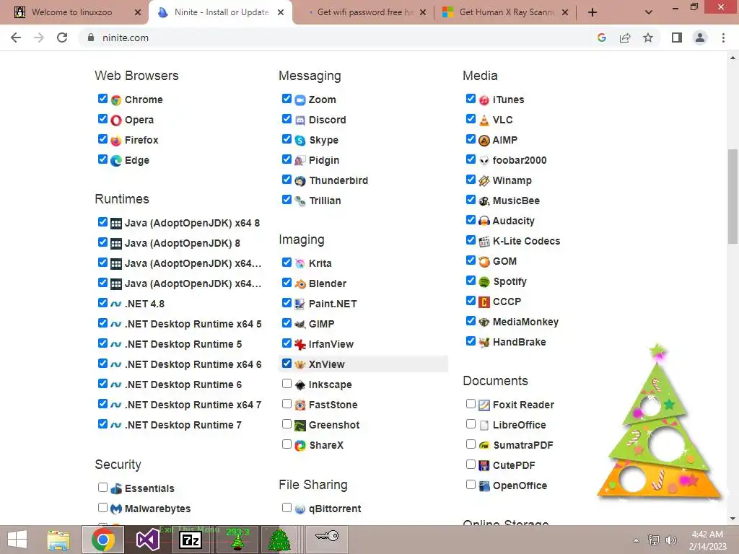This screenshot has height=554, width=739.
Task: Click the scrollbar down arrow
Action: [x=733, y=519]
